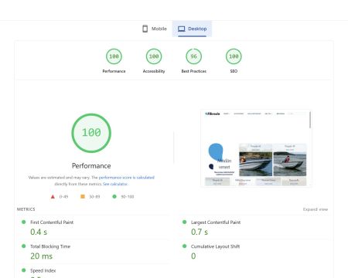Click the Accessibility label under gauge
The height and width of the screenshot is (278, 348).
point(154,71)
